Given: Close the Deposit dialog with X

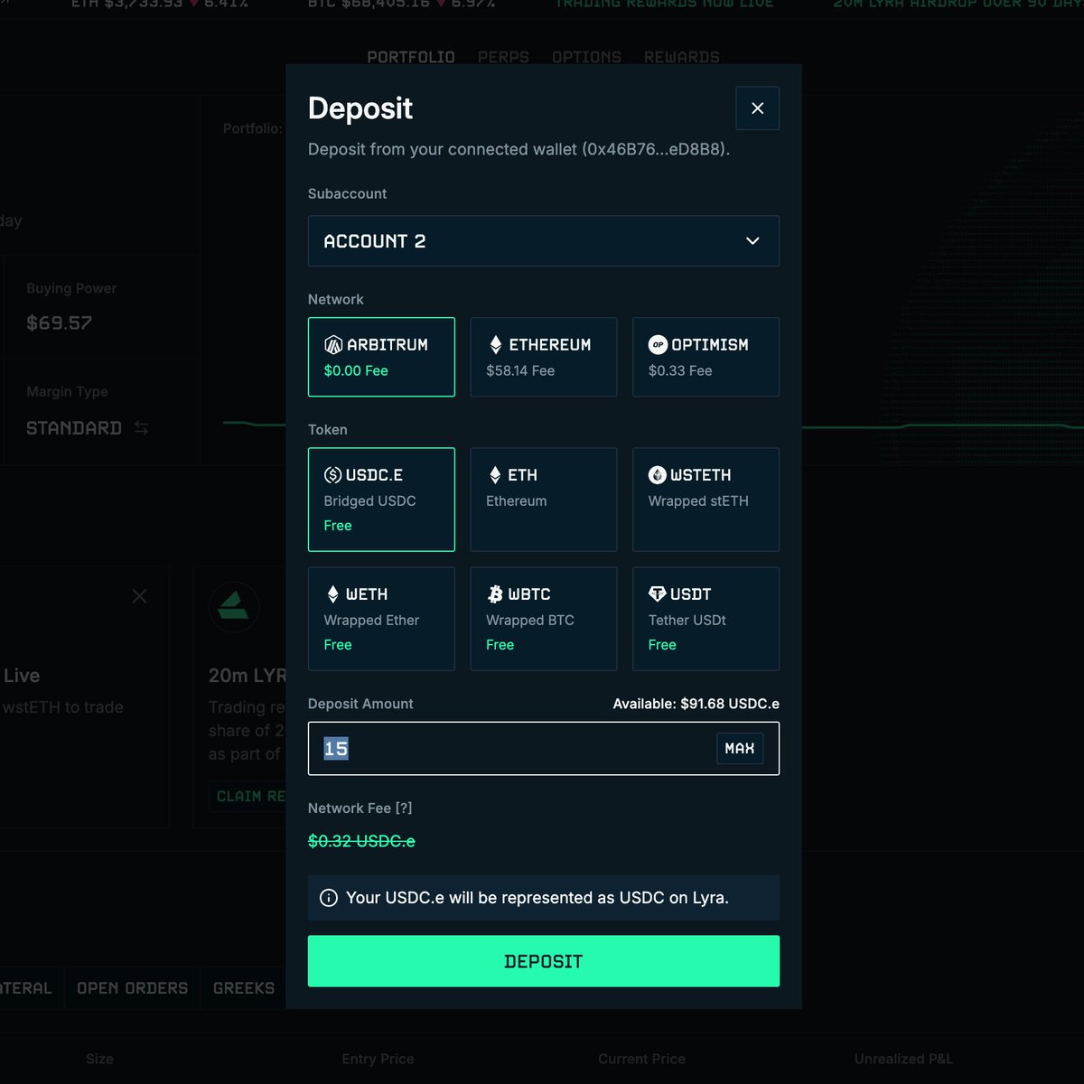Looking at the screenshot, I should (x=757, y=108).
